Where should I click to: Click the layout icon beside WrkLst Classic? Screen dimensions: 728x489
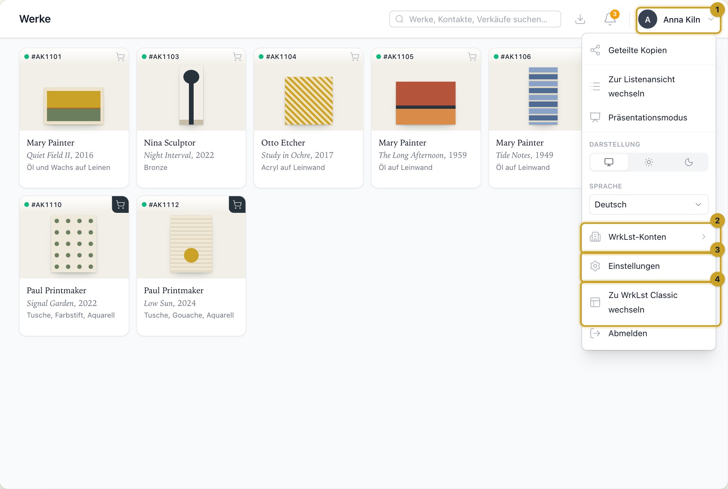point(595,302)
